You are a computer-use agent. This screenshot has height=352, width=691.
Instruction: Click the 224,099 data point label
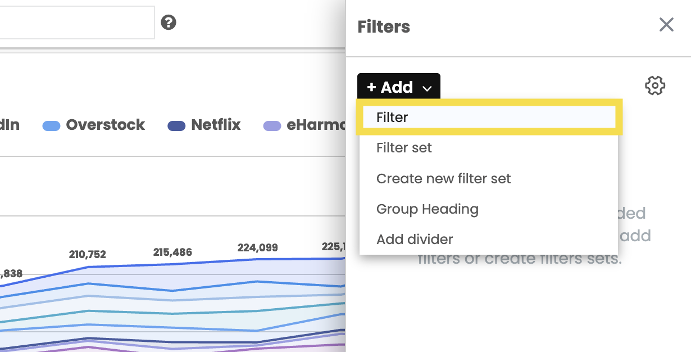coord(257,247)
